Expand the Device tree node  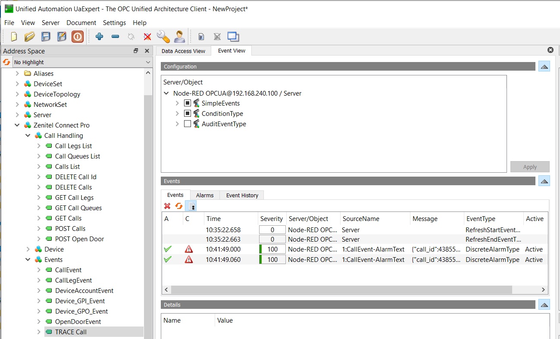[28, 249]
